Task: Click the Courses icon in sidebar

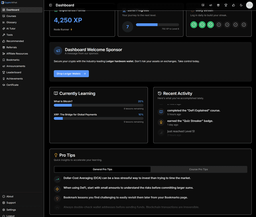Action: (x=4, y=16)
